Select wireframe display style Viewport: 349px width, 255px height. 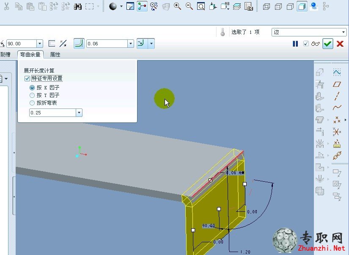click(267, 6)
